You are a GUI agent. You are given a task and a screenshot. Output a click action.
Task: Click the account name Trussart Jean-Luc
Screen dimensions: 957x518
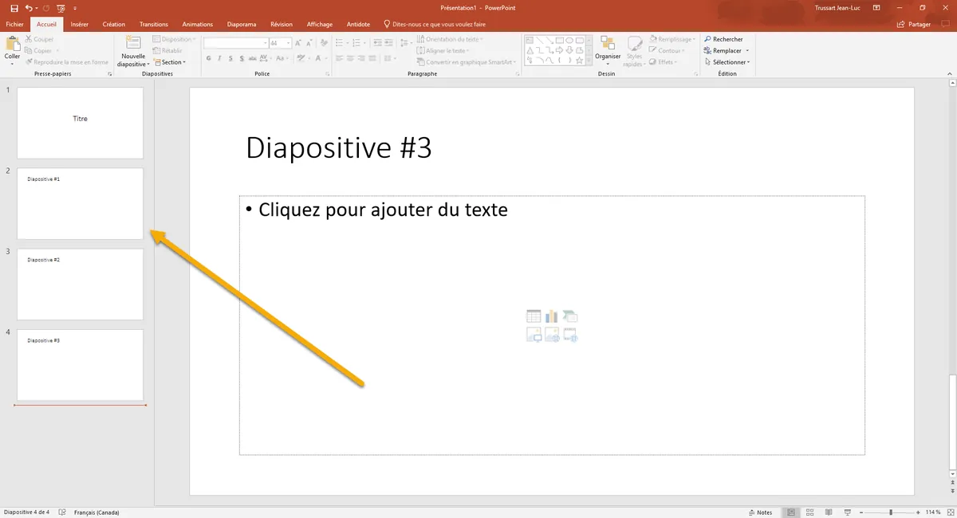pos(837,8)
